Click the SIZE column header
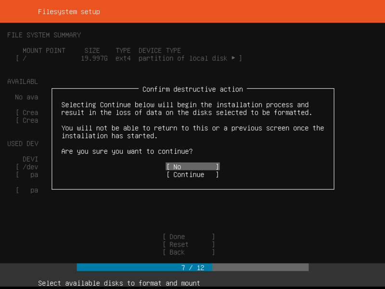This screenshot has width=385, height=289. click(92, 51)
